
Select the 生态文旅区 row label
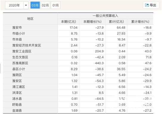[x=20, y=57]
